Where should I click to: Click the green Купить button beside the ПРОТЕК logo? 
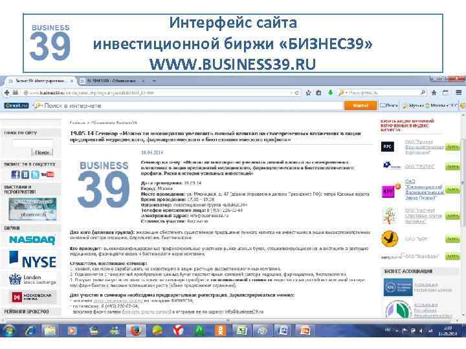(452, 167)
